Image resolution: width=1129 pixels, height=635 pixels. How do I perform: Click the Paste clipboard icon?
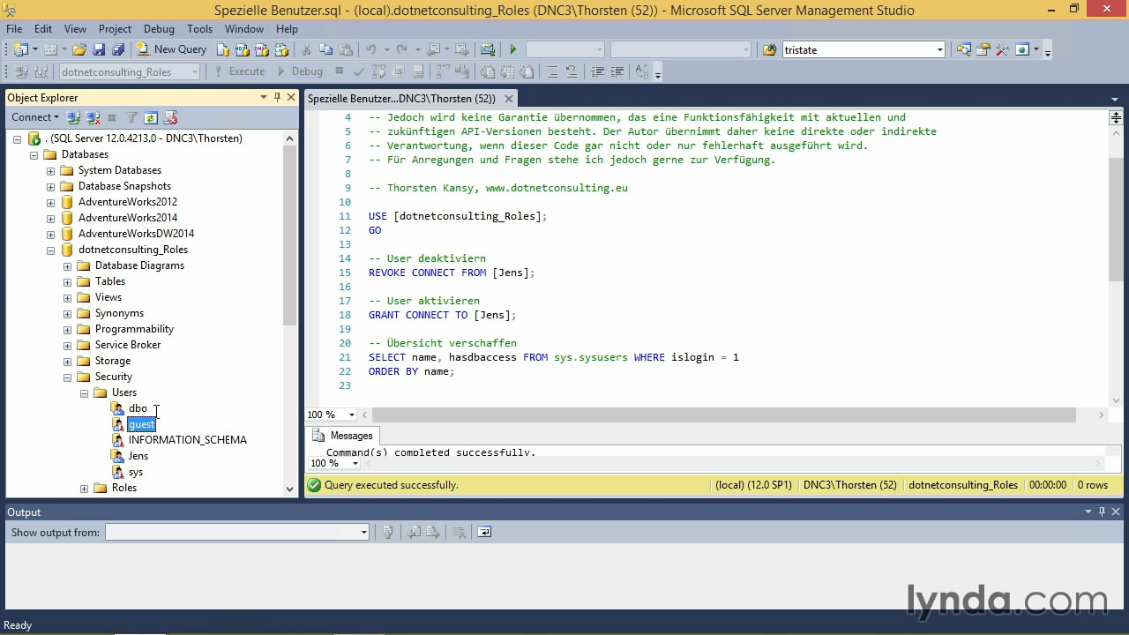pyautogui.click(x=345, y=49)
